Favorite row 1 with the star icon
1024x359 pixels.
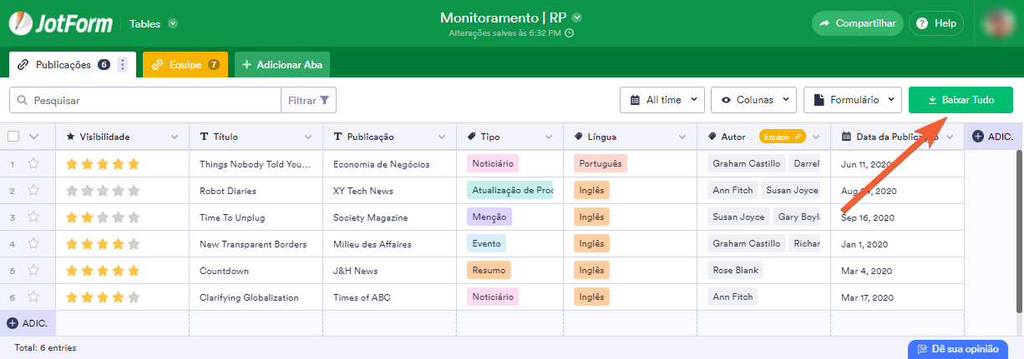coord(33,164)
